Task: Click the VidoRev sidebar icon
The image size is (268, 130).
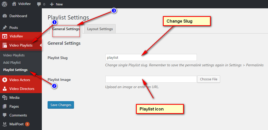Action: pos(5,36)
